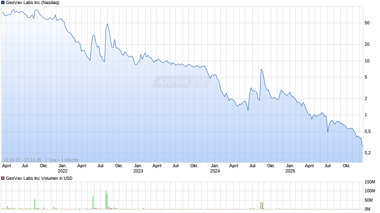
Task: Click the red volume bar in mid 2024
Action: 262,205
